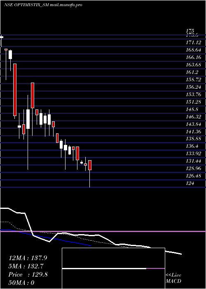Select the 168.64 price axis label

[x=193, y=50]
